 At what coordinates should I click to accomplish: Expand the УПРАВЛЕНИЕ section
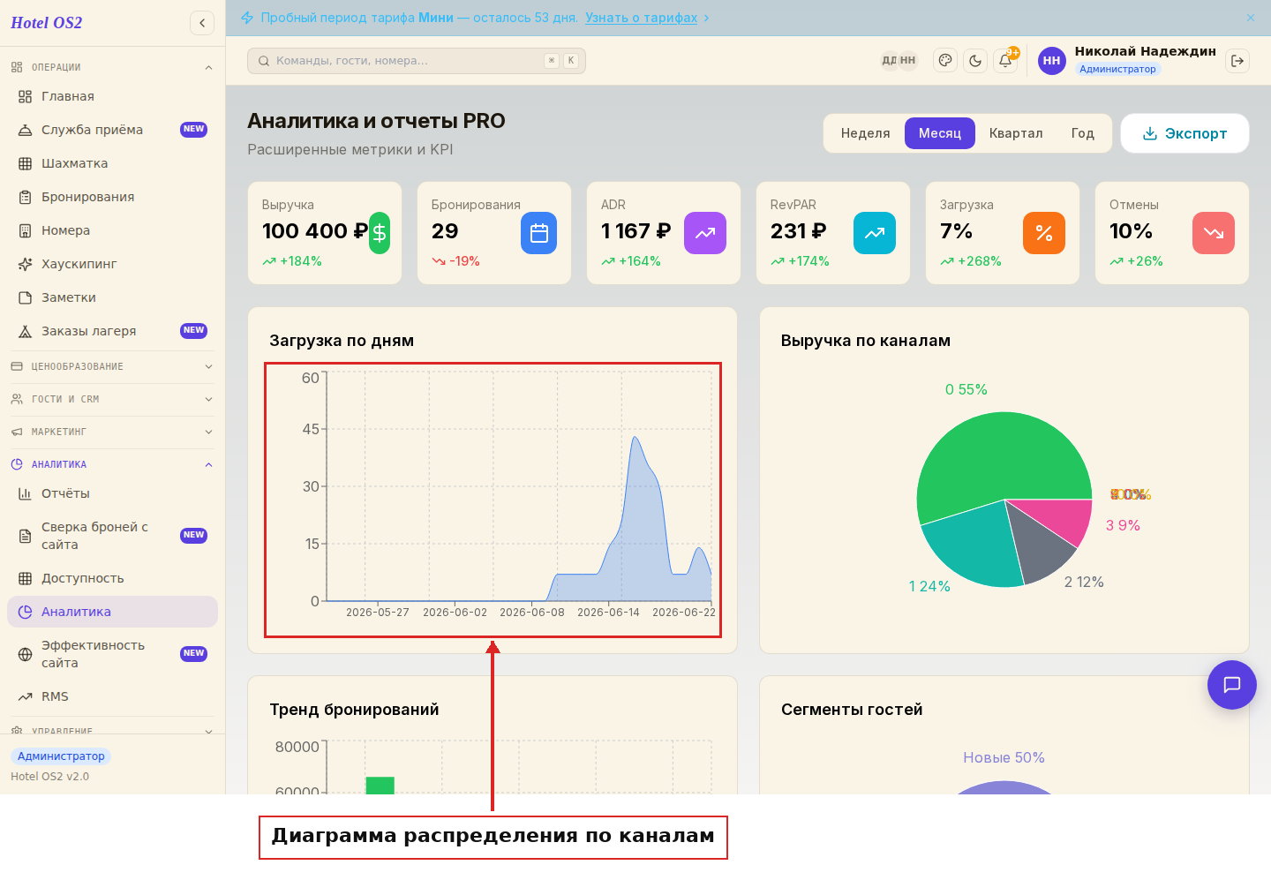pos(111,729)
